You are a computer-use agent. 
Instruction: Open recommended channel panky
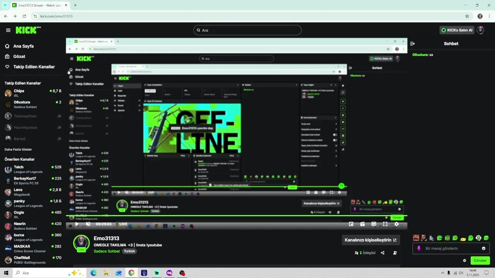tap(33, 203)
